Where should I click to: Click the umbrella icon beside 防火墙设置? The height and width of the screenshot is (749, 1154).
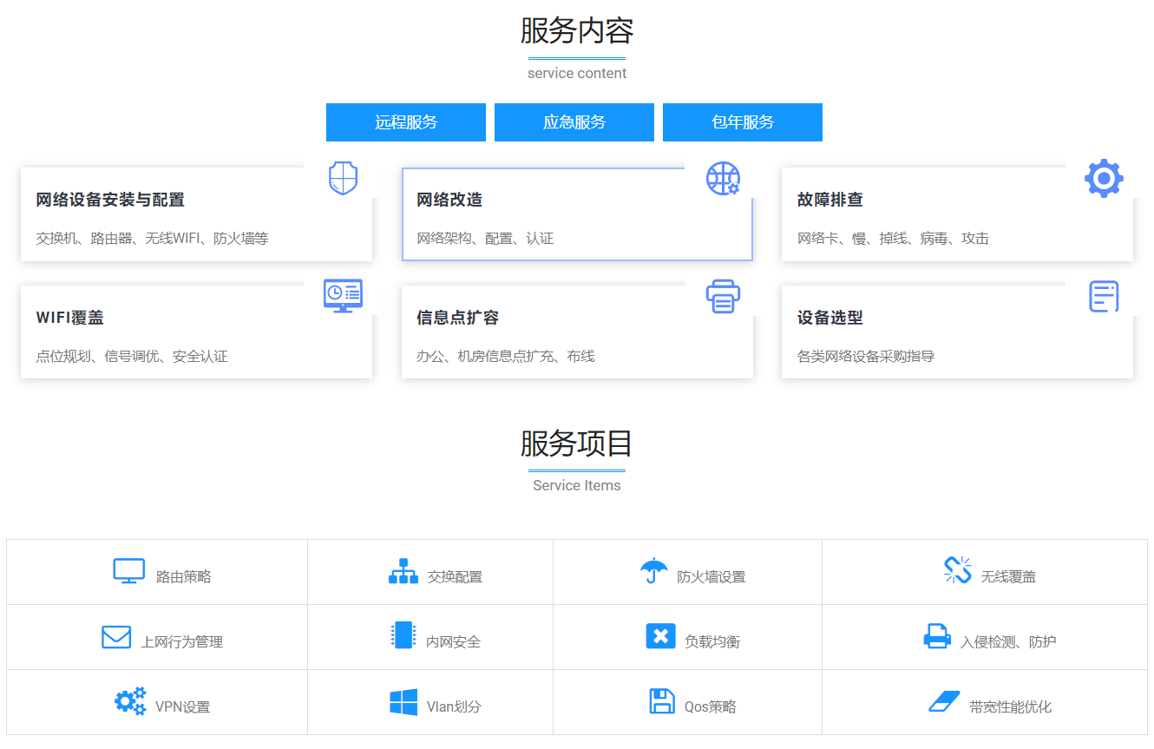click(653, 571)
